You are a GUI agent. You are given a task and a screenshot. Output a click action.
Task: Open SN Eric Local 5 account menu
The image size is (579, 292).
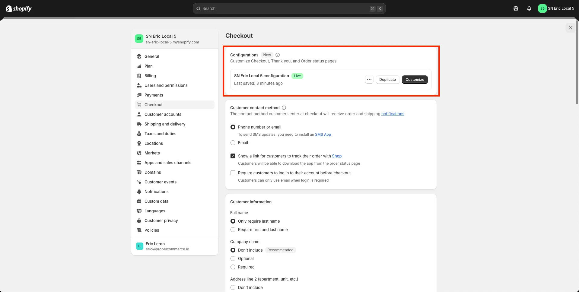557,8
